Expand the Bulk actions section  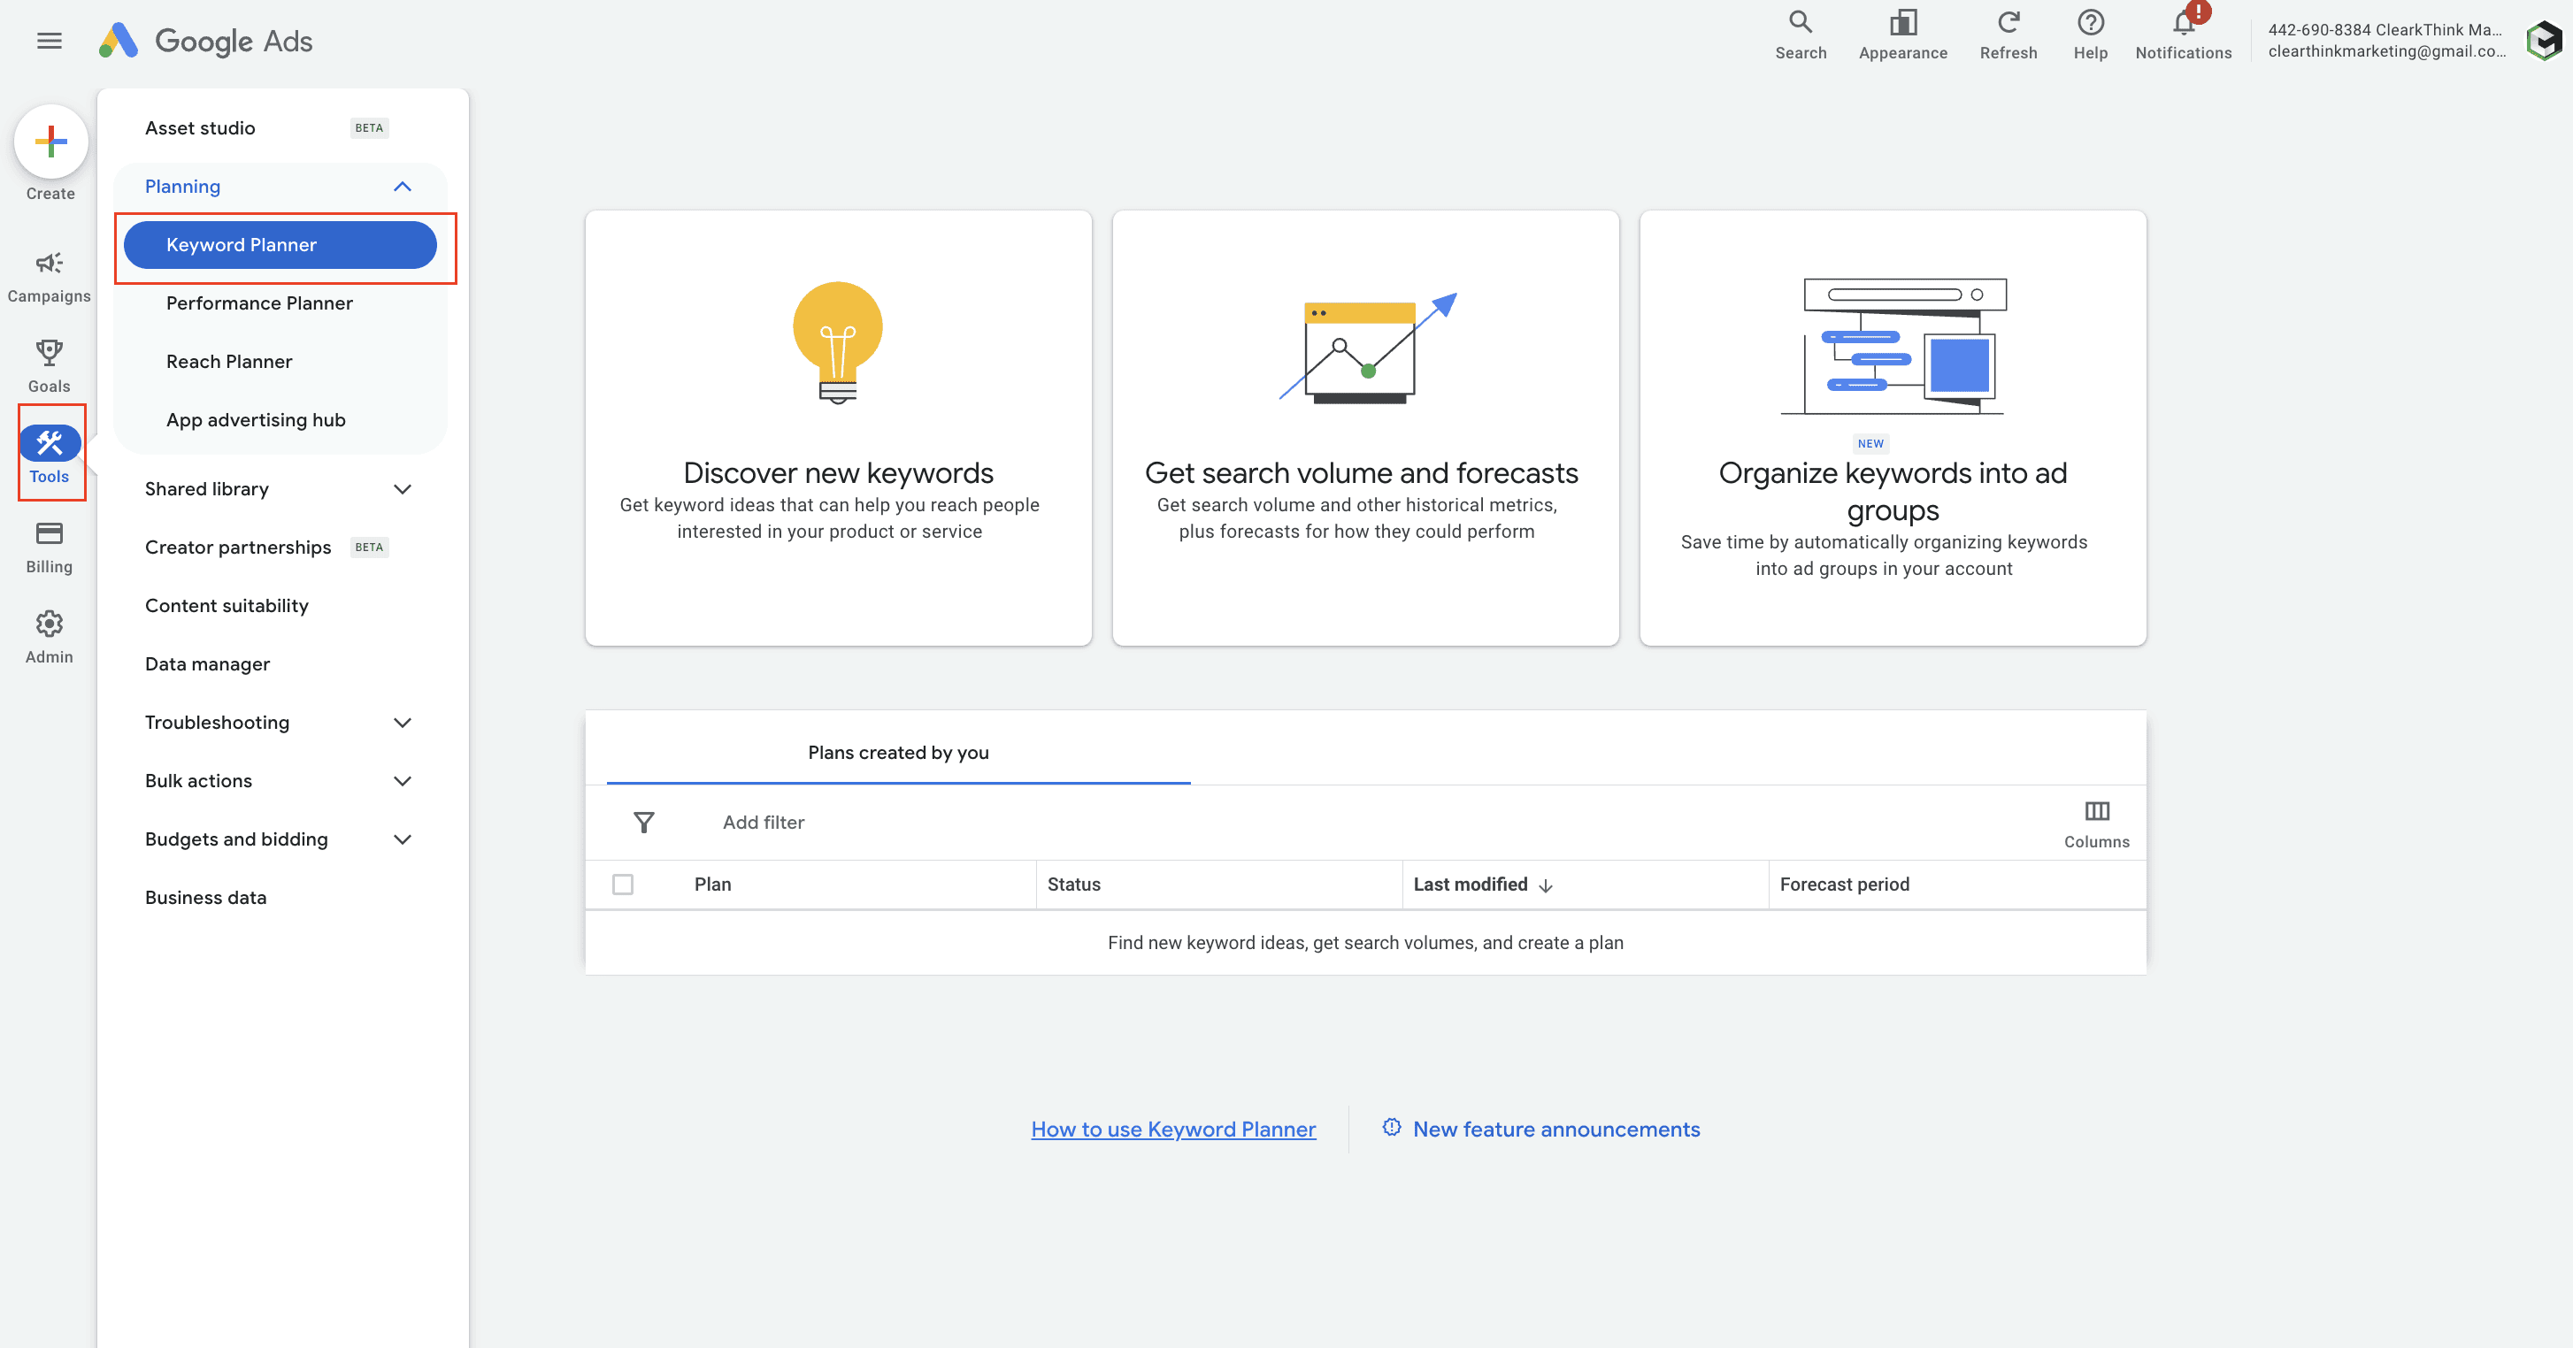tap(402, 781)
